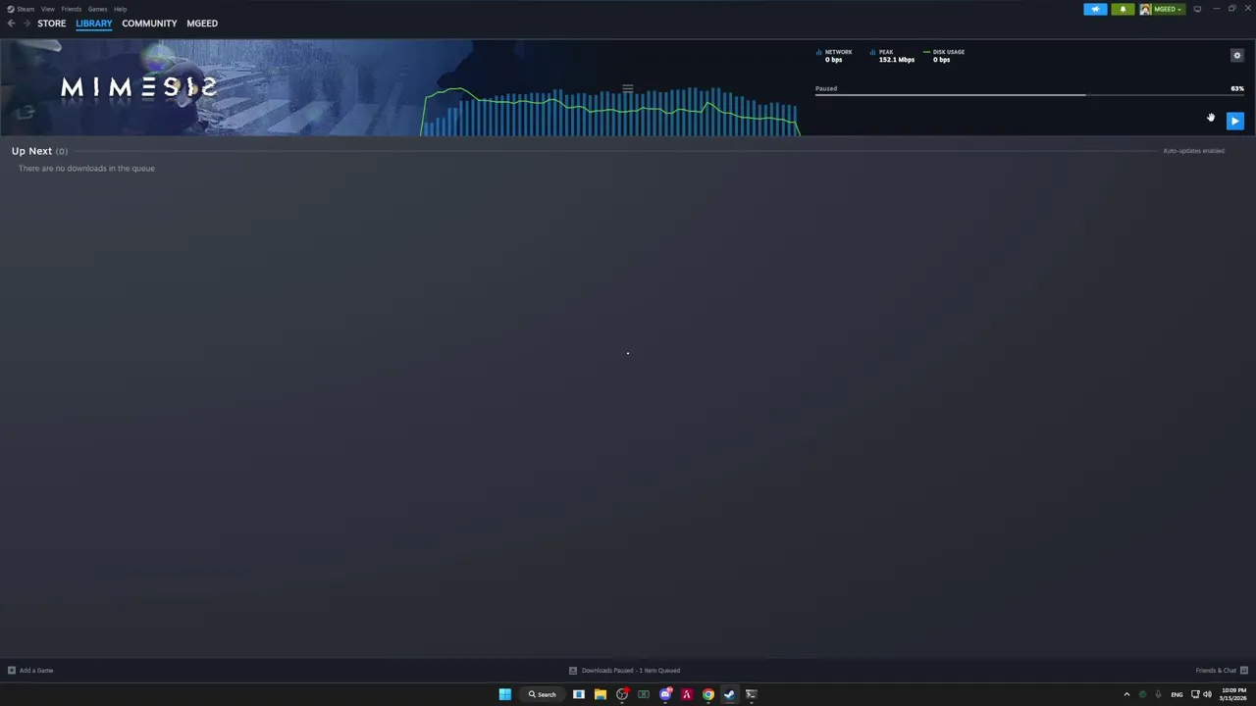This screenshot has height=706, width=1256.
Task: Click Add a Game
Action: [x=36, y=671]
